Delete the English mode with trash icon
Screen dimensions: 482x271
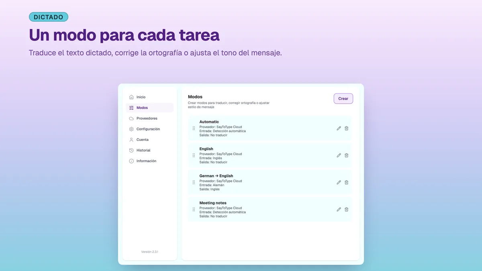coord(346,155)
